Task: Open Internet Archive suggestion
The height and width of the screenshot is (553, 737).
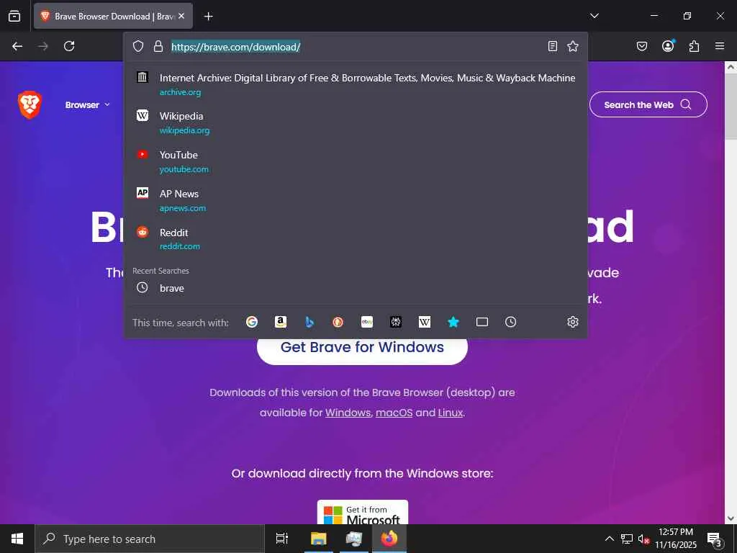Action: coord(356,84)
